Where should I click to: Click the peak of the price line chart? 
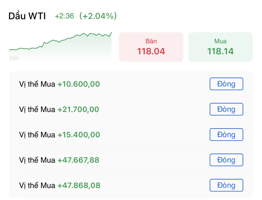[111, 32]
